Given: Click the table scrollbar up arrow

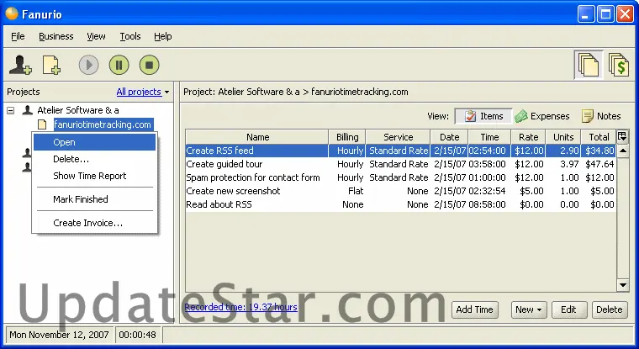Looking at the screenshot, I should point(623,151).
